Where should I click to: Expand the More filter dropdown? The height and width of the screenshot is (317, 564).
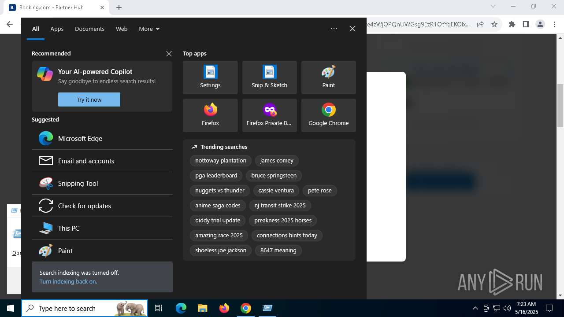tap(149, 29)
